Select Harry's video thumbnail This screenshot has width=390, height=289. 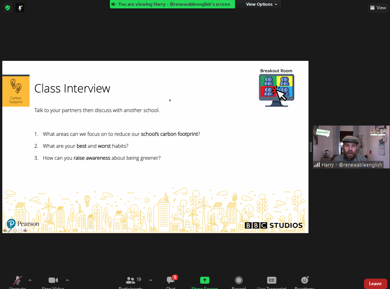pos(351,147)
